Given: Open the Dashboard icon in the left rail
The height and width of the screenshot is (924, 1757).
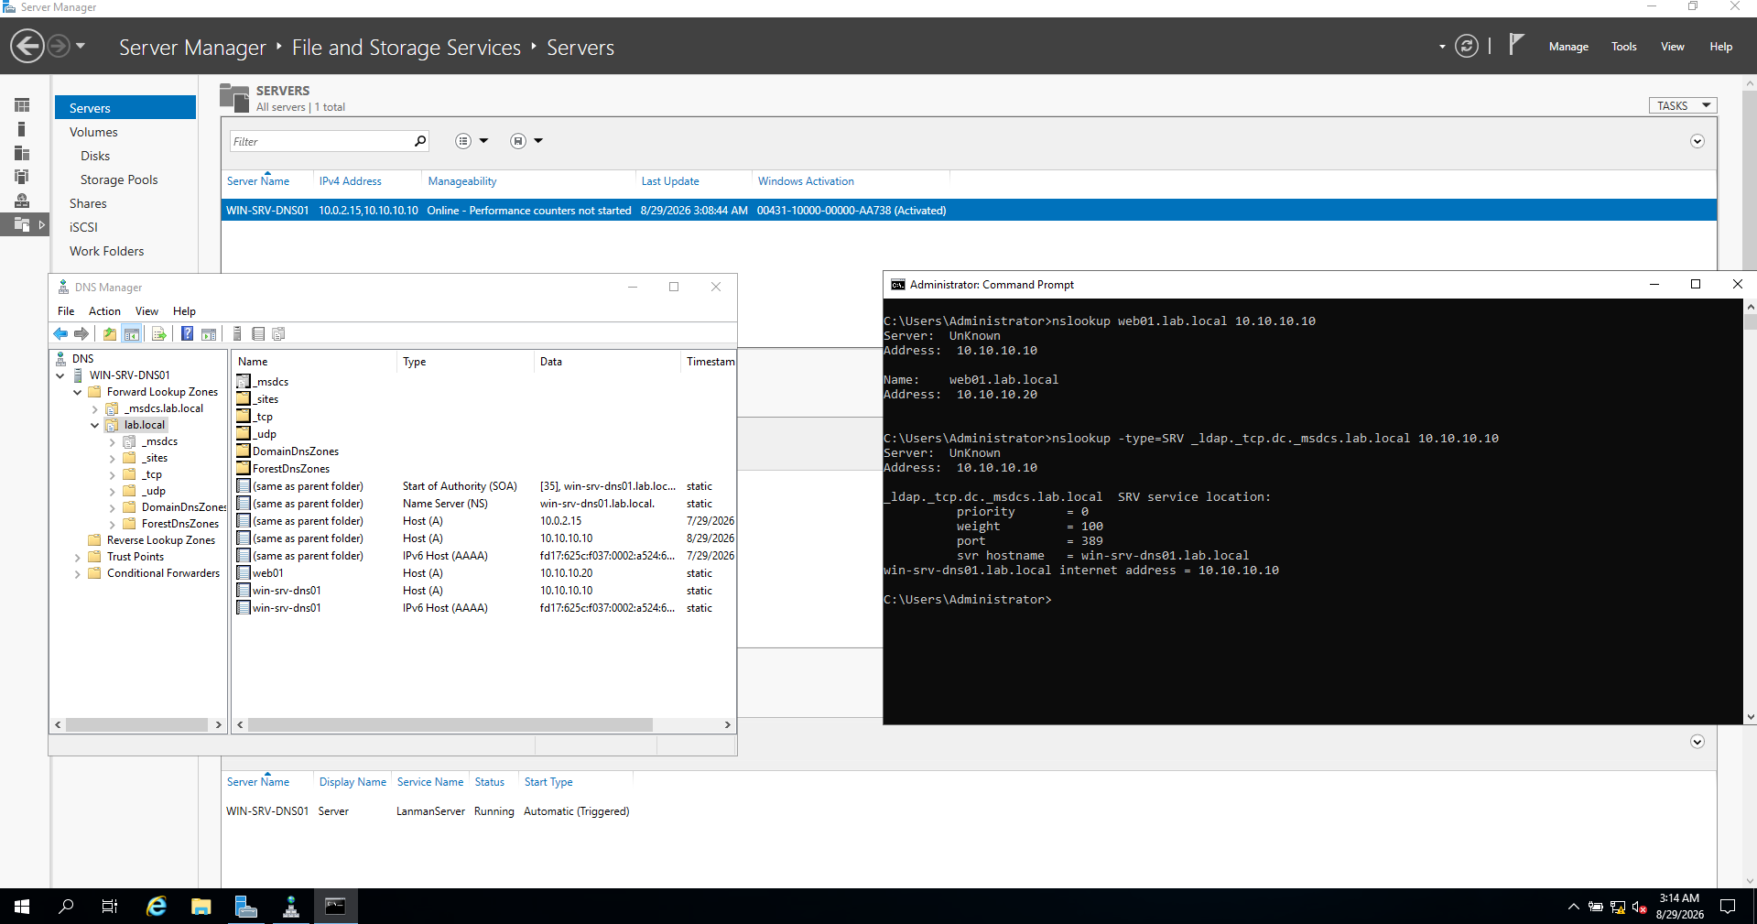Looking at the screenshot, I should (22, 105).
